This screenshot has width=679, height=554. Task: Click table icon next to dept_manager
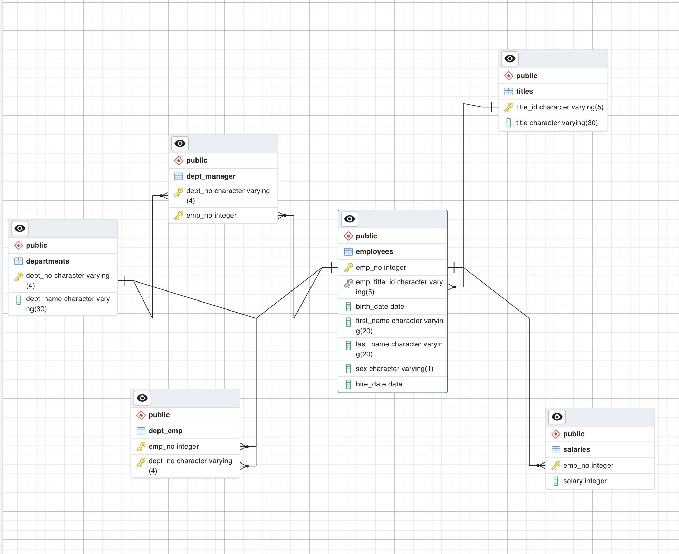(179, 176)
